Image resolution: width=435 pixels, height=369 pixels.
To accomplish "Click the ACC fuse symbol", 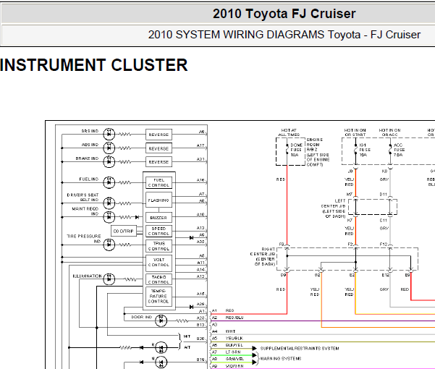I will click(x=390, y=150).
